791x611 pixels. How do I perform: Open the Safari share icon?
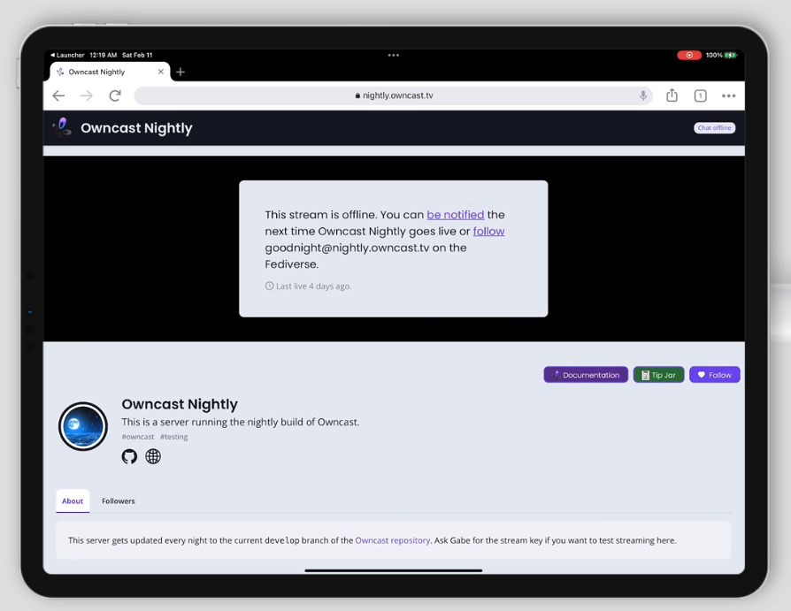click(x=672, y=95)
